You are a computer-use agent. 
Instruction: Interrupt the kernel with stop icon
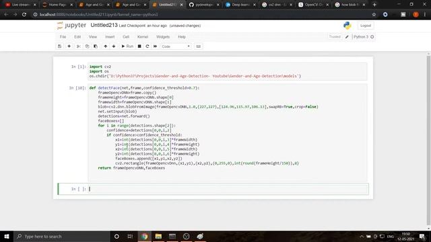(139, 46)
